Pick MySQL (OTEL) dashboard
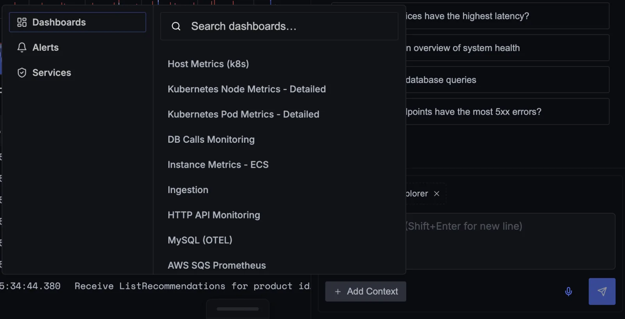Image resolution: width=625 pixels, height=319 pixels. click(200, 240)
